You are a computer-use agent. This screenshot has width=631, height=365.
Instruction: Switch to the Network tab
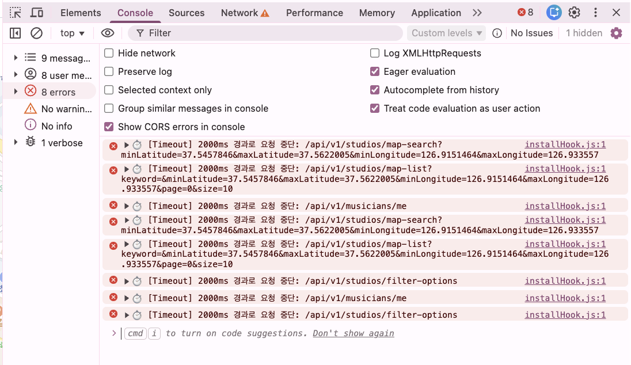point(245,13)
